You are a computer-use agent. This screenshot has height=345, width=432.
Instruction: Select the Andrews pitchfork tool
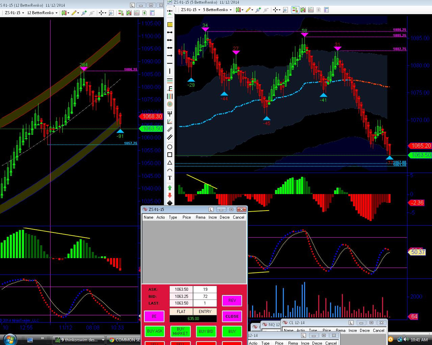point(170,113)
